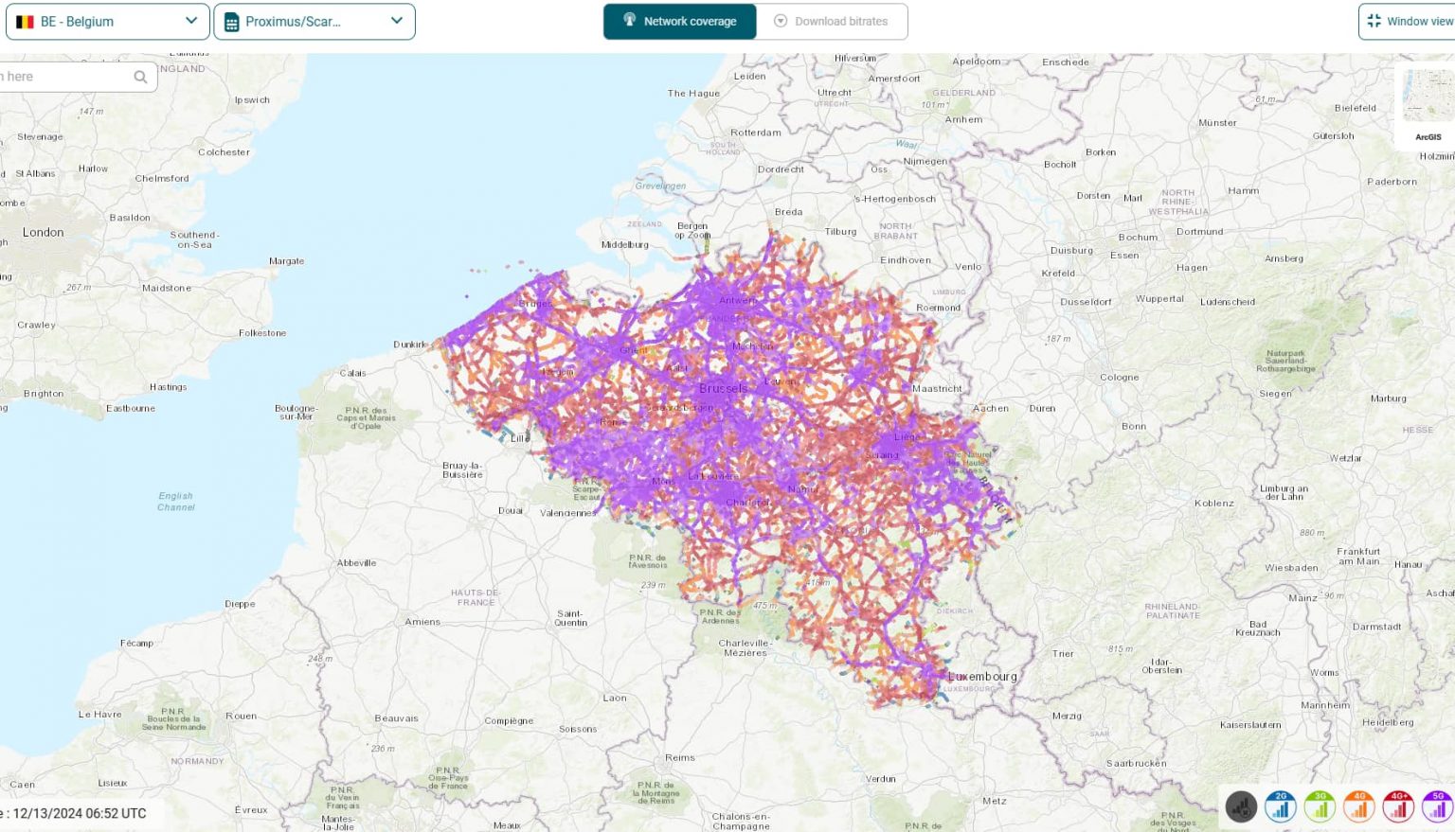This screenshot has height=832, width=1455.
Task: Select the 4G+ coverage icon
Action: click(x=1398, y=806)
